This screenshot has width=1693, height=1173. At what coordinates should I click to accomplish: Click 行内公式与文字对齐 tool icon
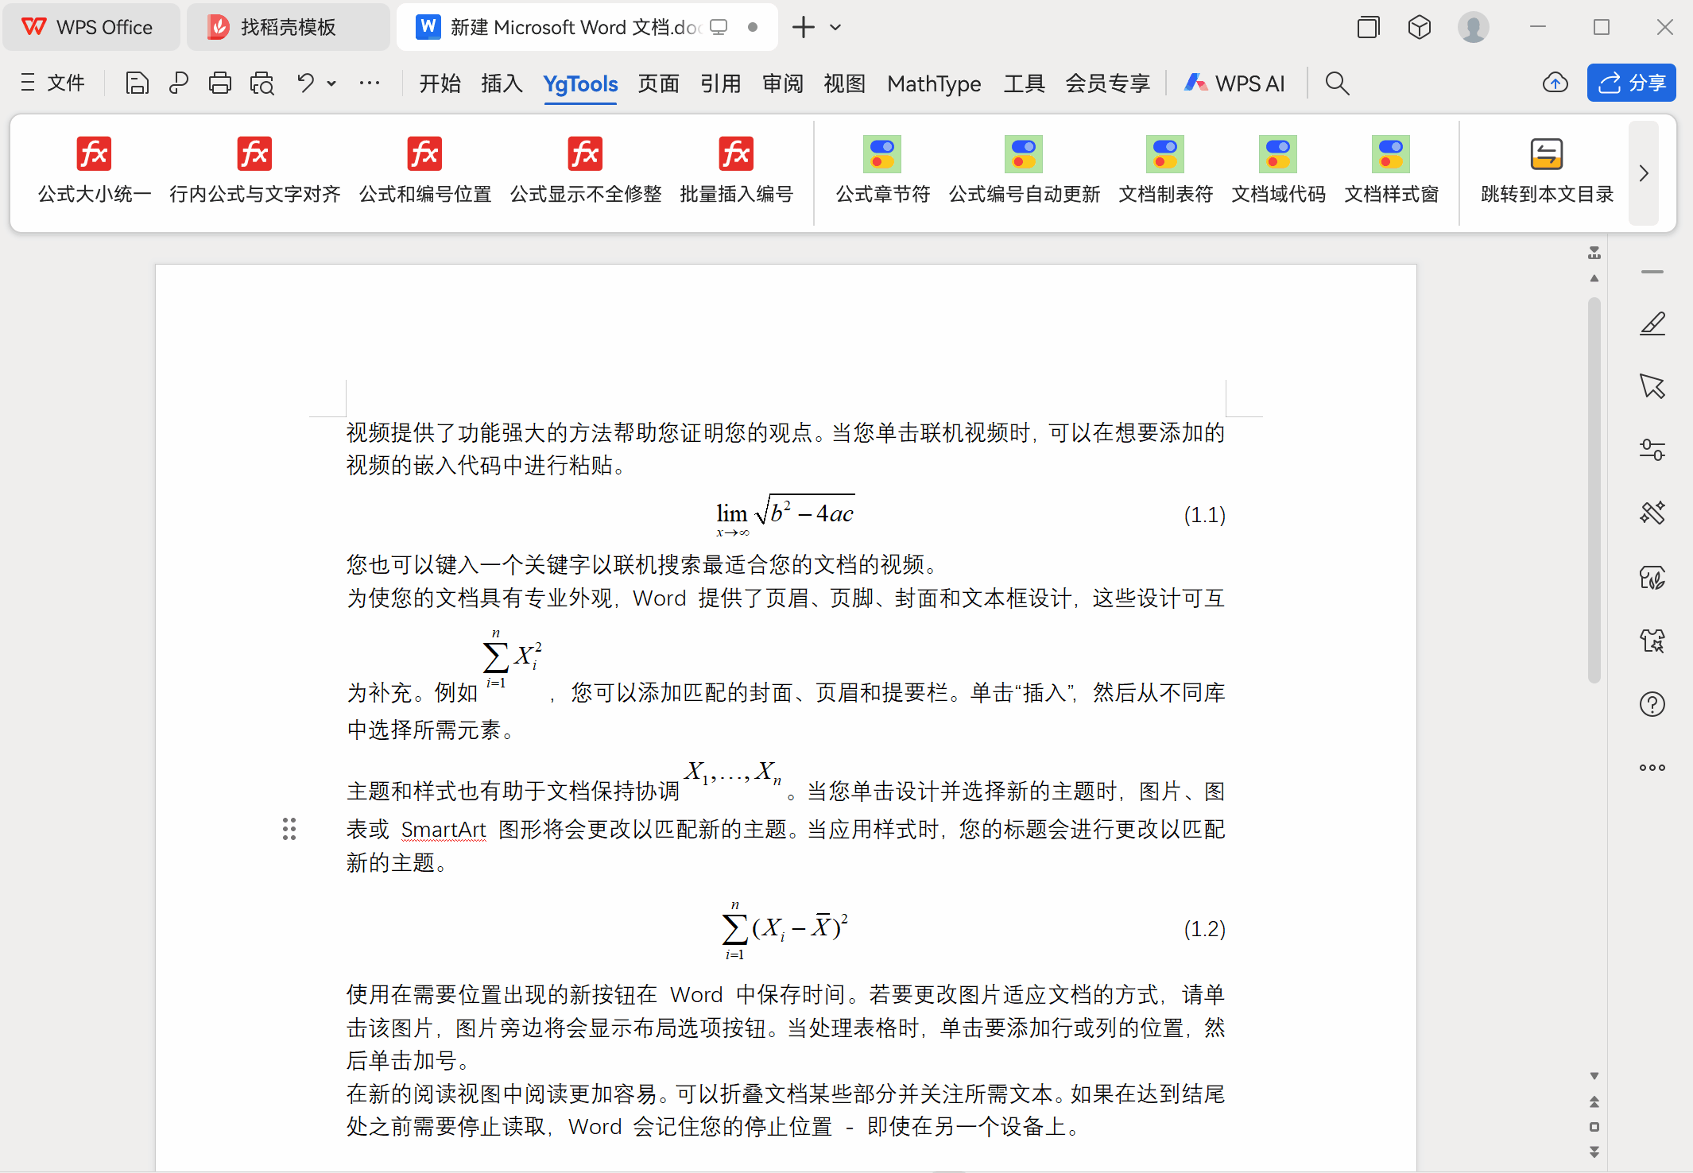[254, 154]
